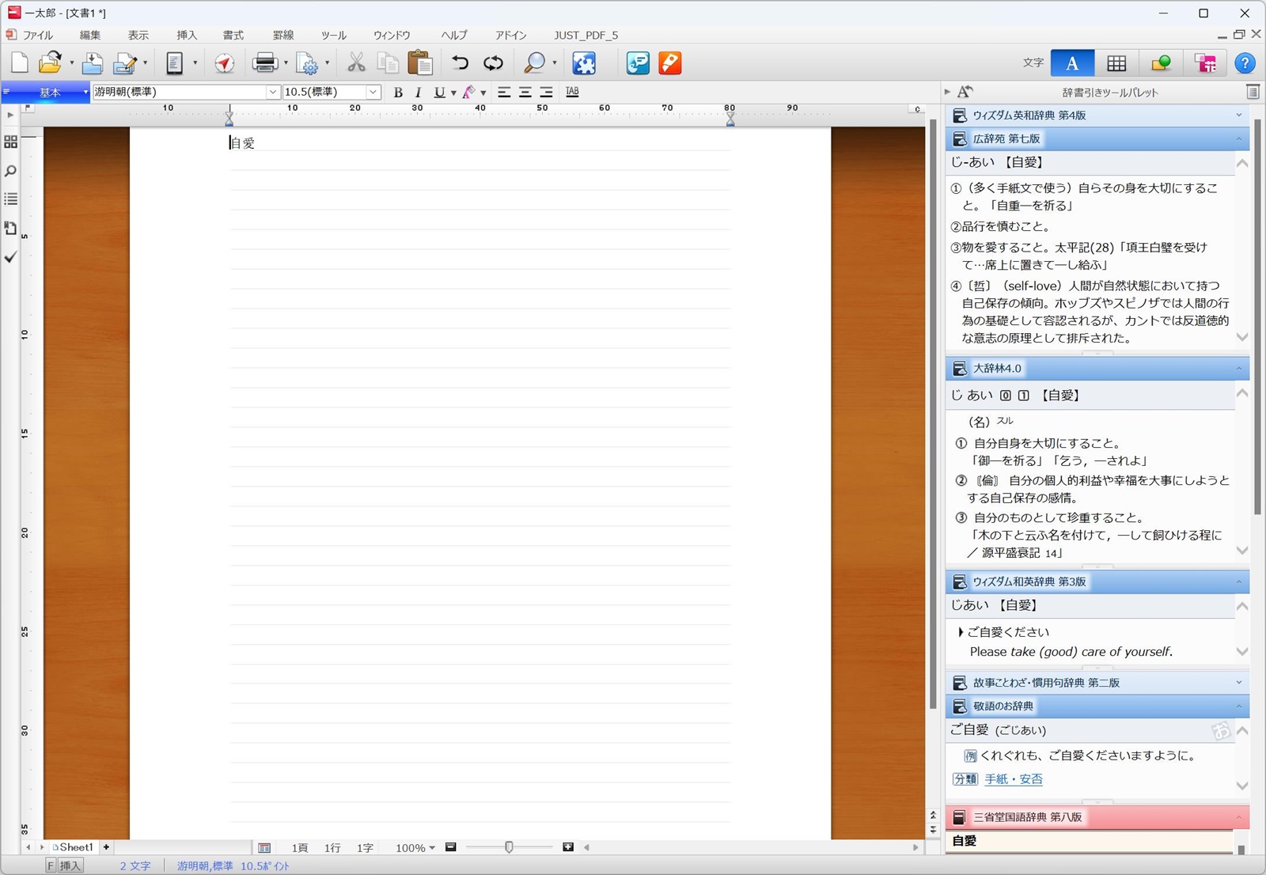The image size is (1266, 875).
Task: Toggle italic formatting
Action: click(x=418, y=92)
